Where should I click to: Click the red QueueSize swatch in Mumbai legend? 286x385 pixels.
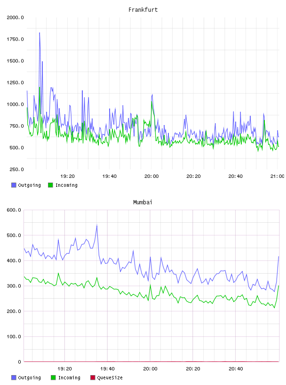(93, 377)
